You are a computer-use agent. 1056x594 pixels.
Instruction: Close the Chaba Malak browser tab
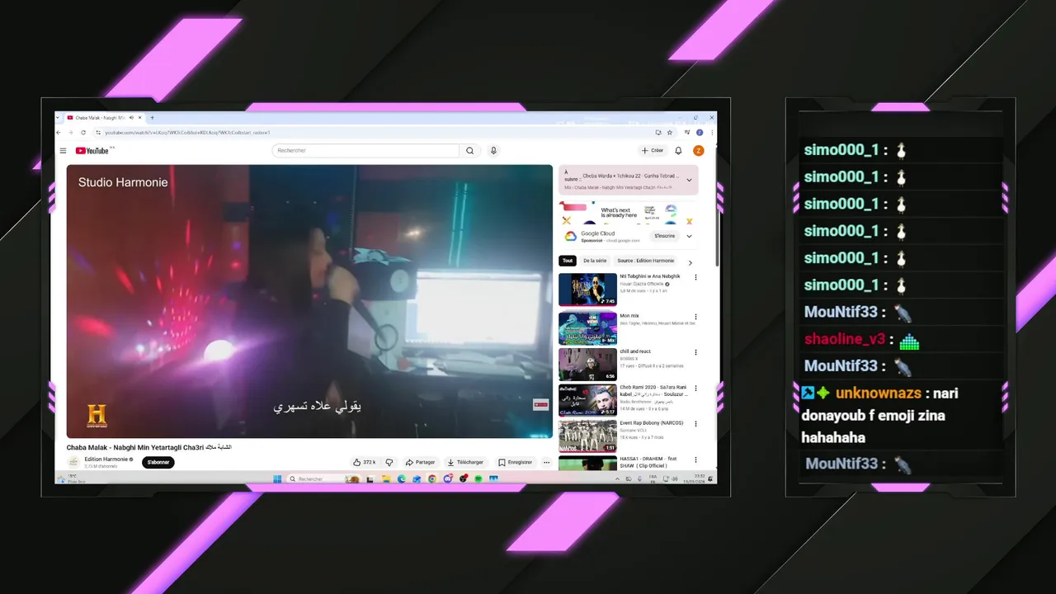(140, 118)
